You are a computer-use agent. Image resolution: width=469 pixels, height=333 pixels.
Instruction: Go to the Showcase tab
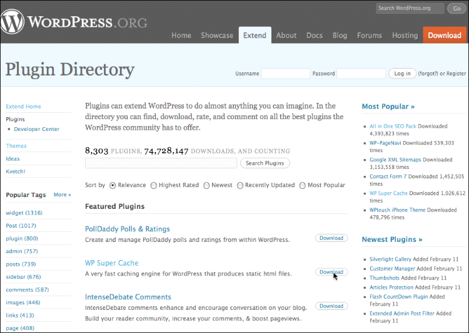point(217,36)
